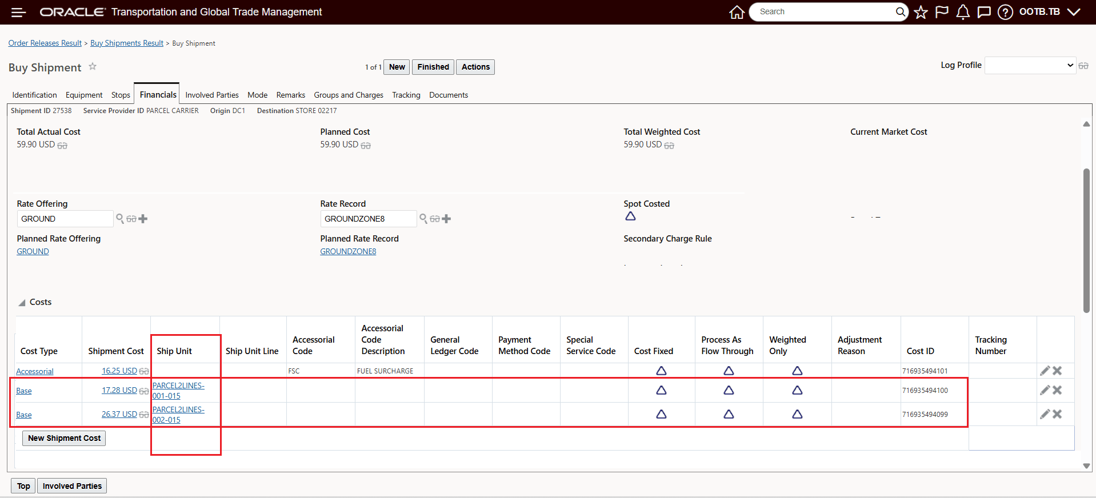The image size is (1096, 498).
Task: Add new Rate Record plus icon
Action: point(446,219)
